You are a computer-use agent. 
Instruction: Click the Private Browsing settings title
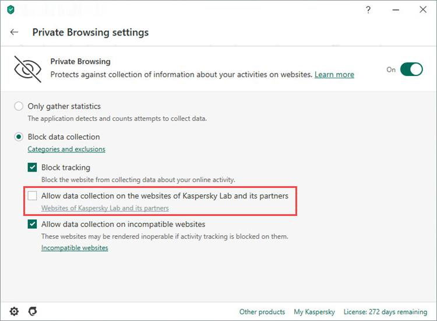click(x=90, y=32)
